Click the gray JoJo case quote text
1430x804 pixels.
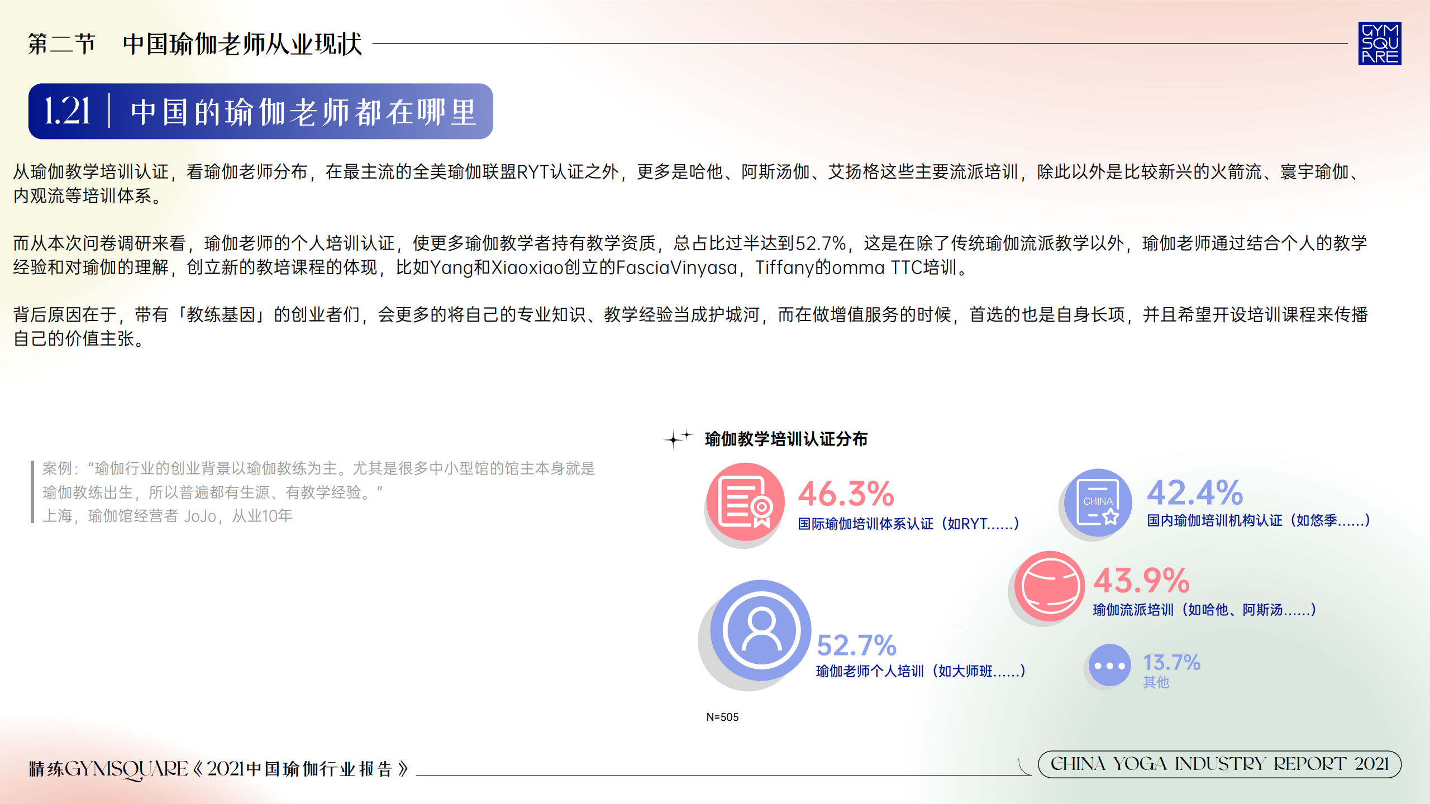[318, 492]
